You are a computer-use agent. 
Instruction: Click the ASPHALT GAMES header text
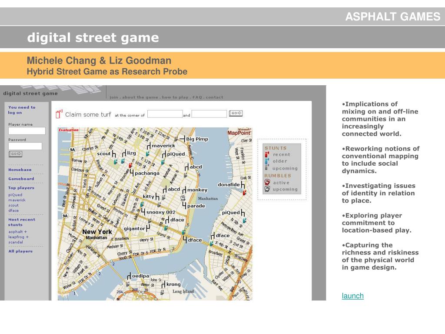pyautogui.click(x=393, y=17)
